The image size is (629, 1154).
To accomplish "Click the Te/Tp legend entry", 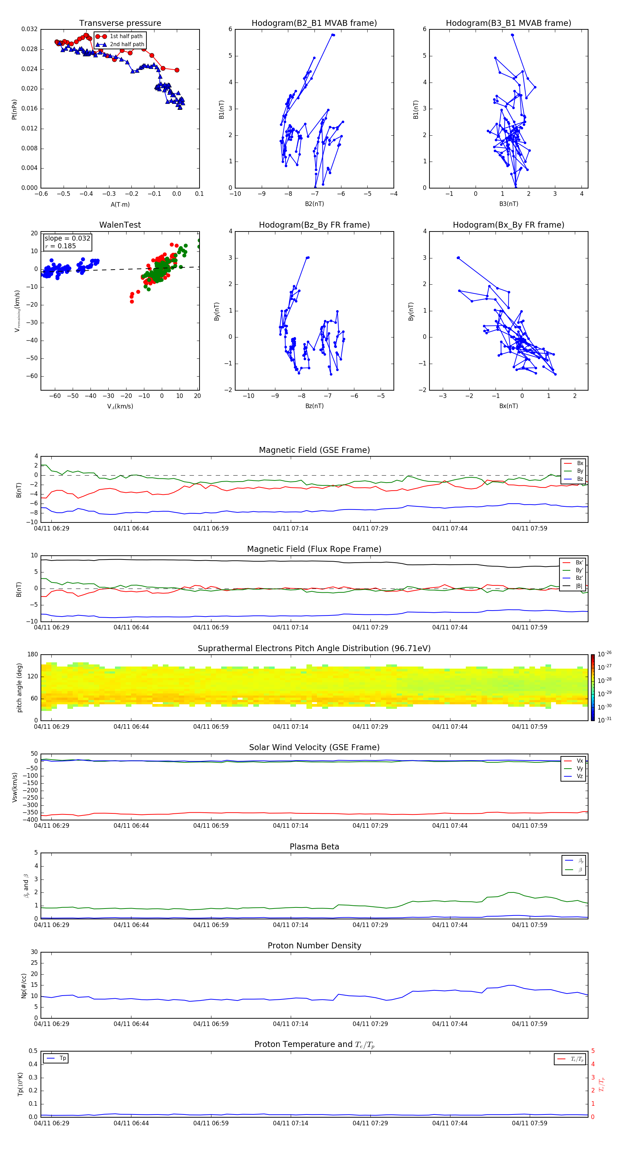I will [571, 1059].
